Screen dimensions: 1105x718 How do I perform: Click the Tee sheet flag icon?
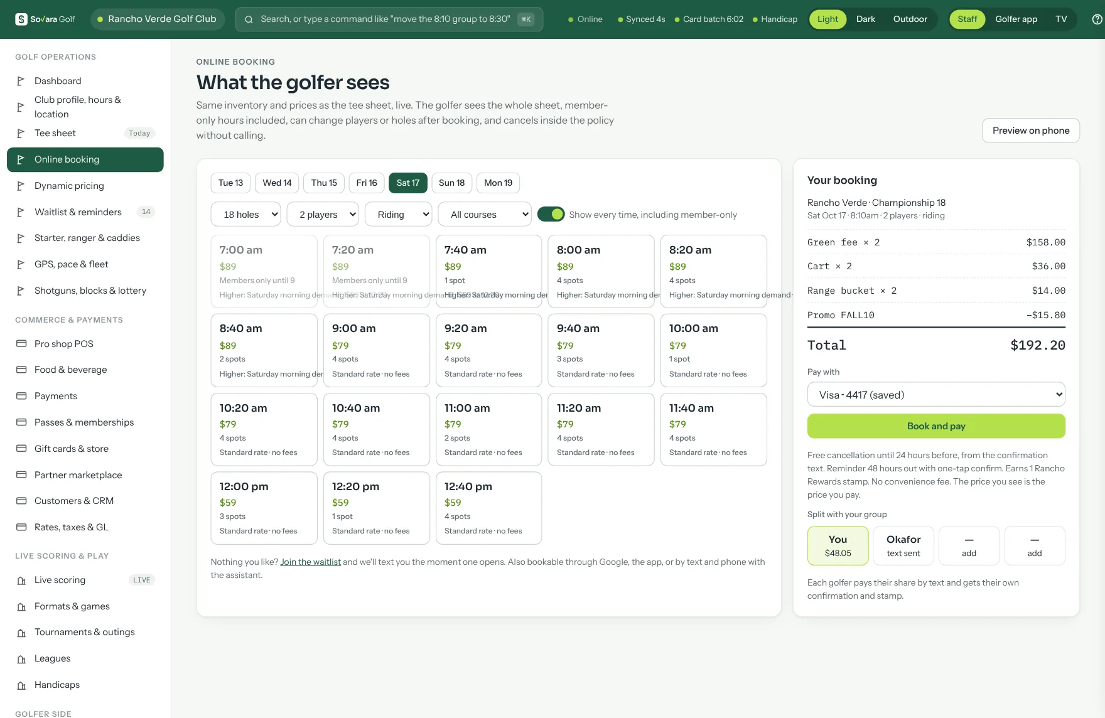point(21,133)
